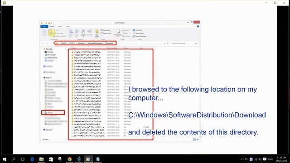Open the taskbar clock and calendar
290x163 pixels.
pos(281,159)
